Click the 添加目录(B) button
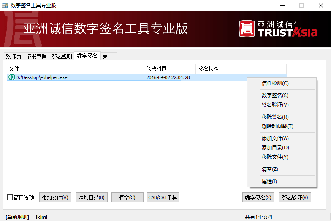331x221 pixels. point(91,197)
